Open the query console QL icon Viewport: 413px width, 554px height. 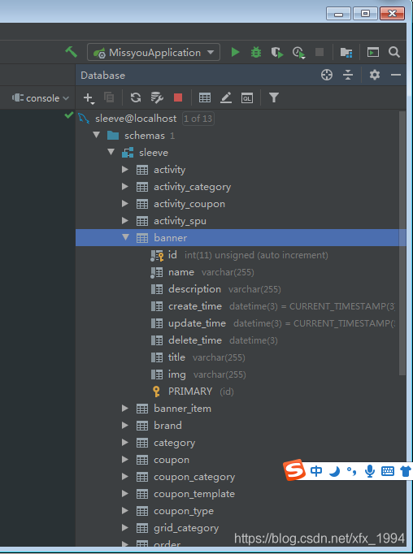coord(247,97)
